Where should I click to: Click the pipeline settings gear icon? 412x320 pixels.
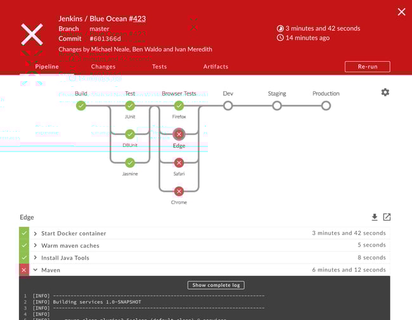click(x=385, y=93)
